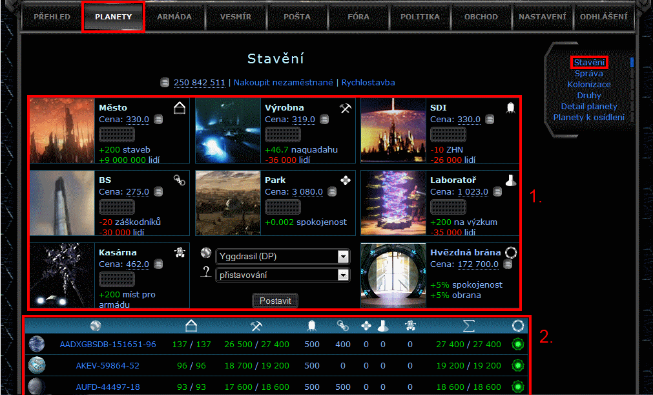
Task: Toggle green gate status for AADXGBSDB-151651-96
Action: tap(517, 345)
